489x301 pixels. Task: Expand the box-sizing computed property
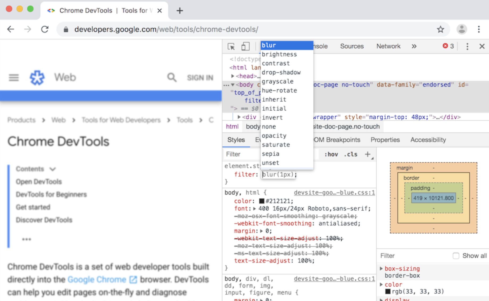(x=381, y=269)
